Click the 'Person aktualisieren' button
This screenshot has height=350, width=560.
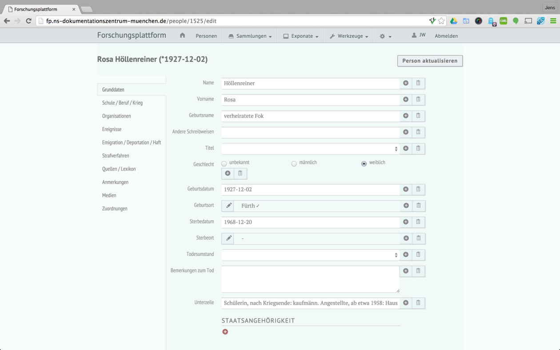[430, 61]
